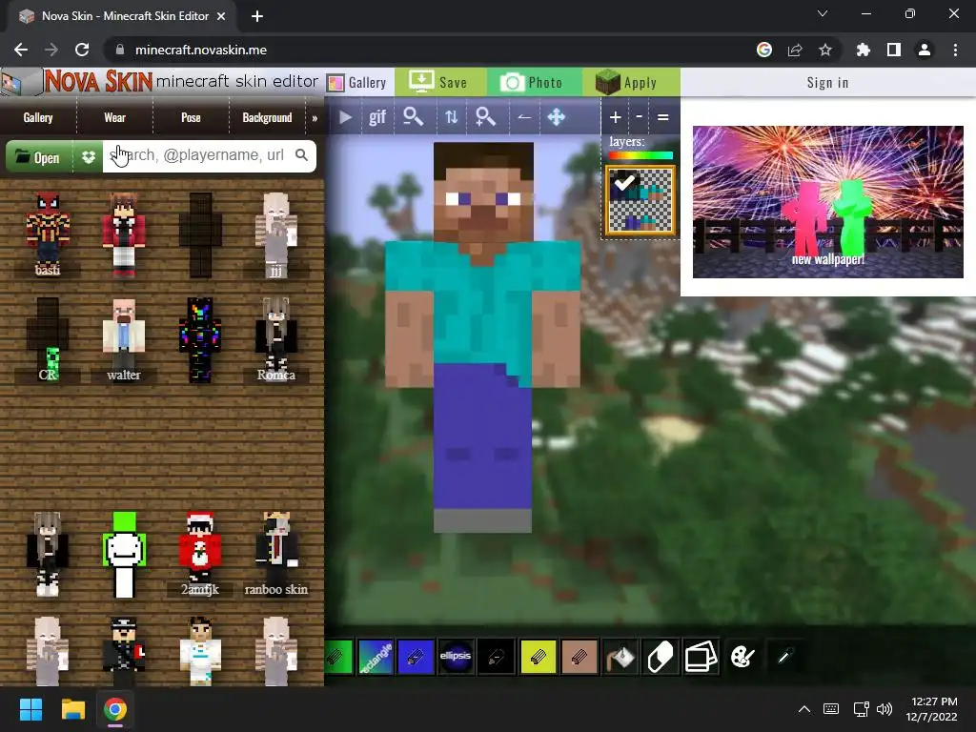
Task: Bookmark this page with the star
Action: [x=825, y=50]
